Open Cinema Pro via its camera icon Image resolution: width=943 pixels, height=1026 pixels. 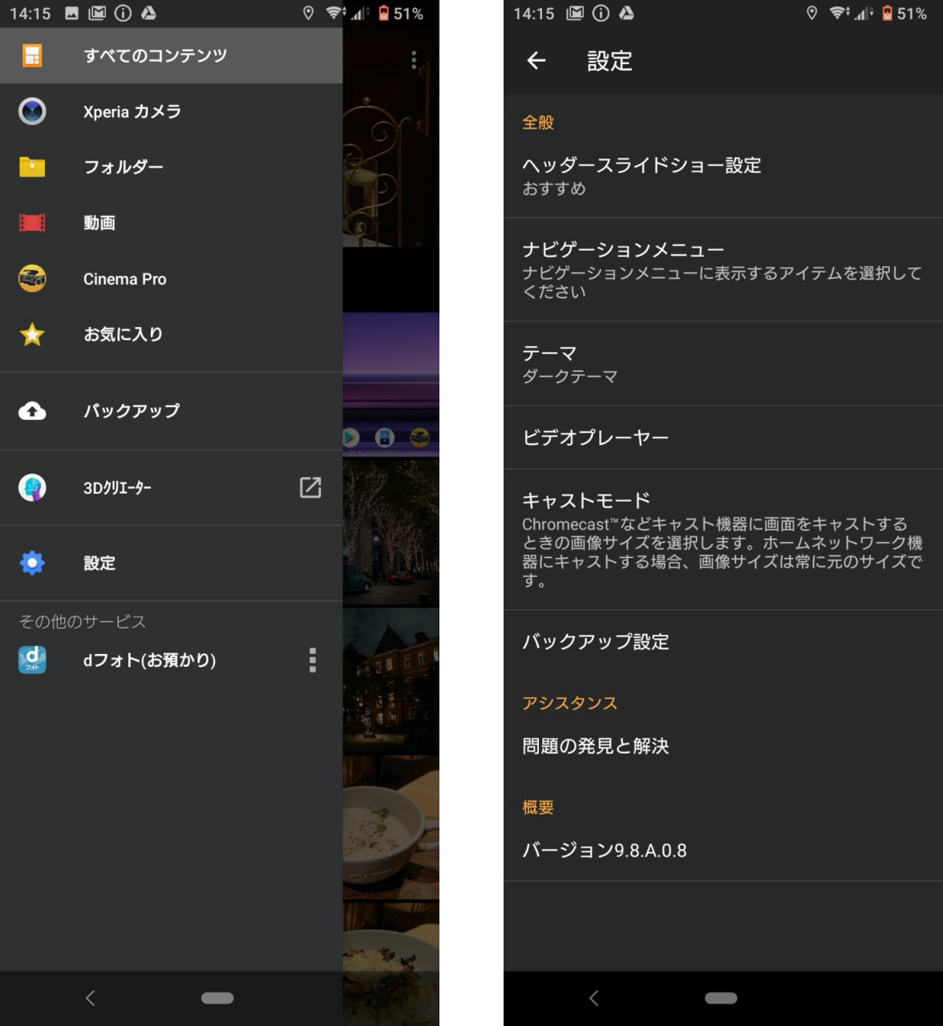pos(32,279)
